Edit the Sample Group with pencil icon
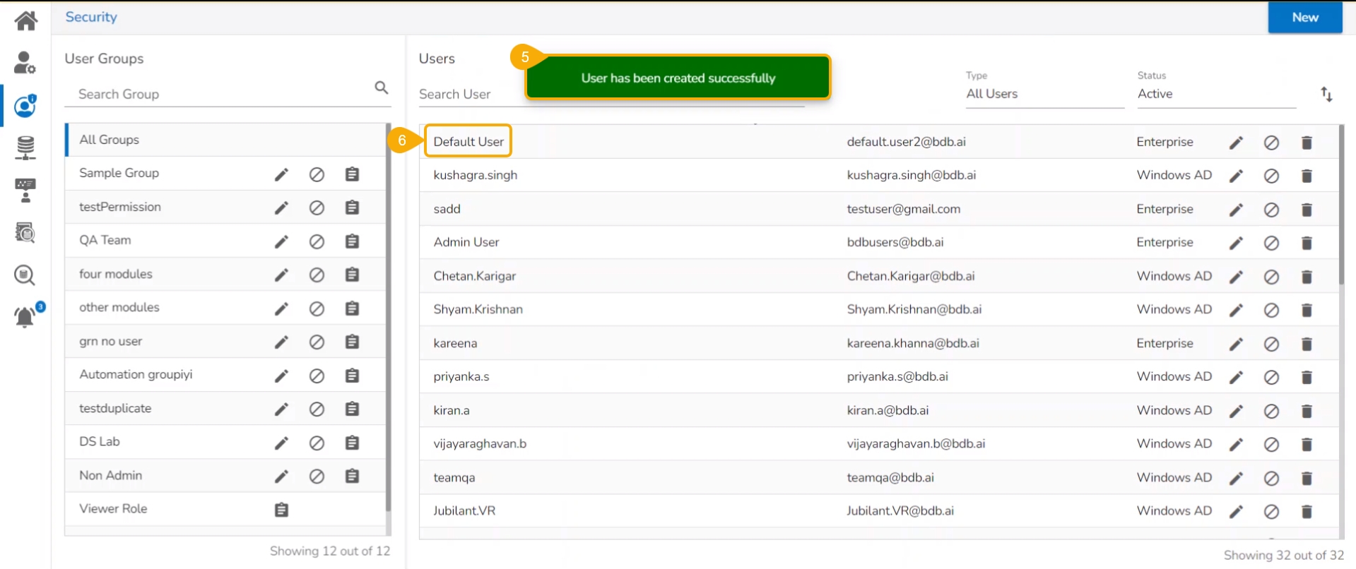This screenshot has width=1356, height=569. [281, 174]
